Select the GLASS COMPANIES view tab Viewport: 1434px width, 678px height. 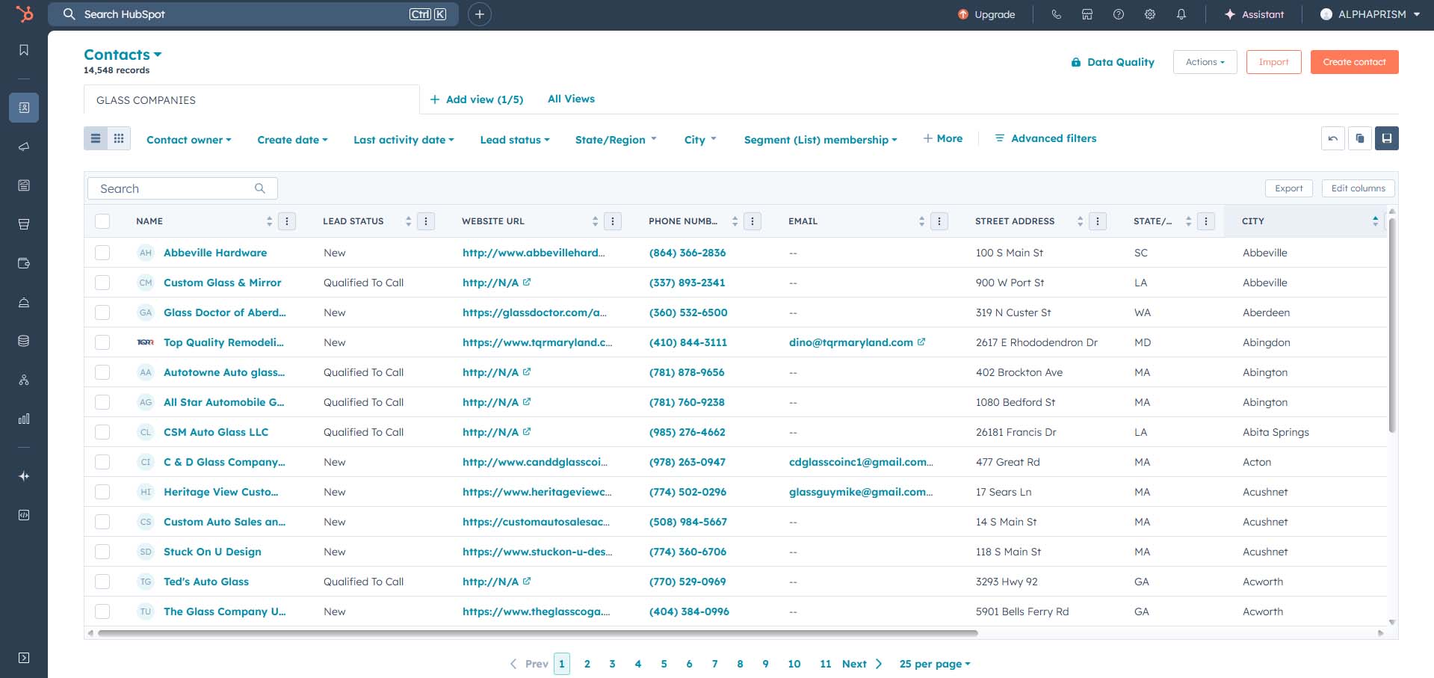[x=251, y=100]
